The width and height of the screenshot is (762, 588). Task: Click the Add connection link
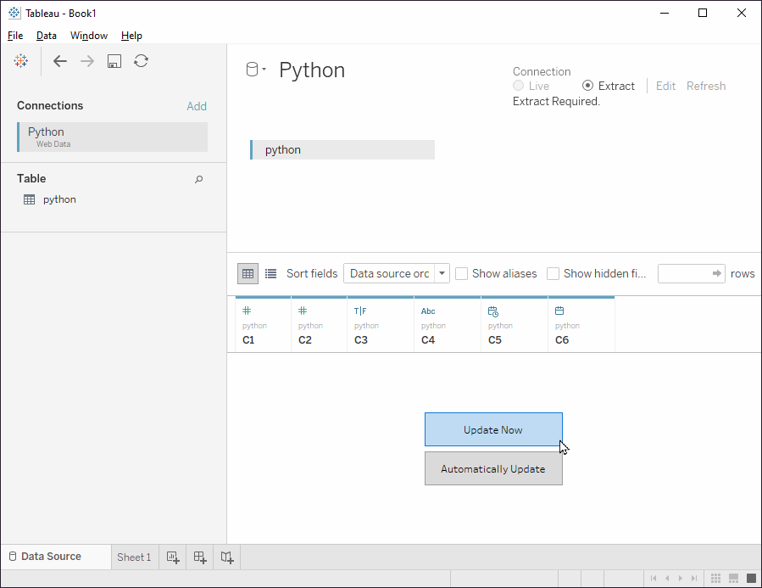[197, 106]
